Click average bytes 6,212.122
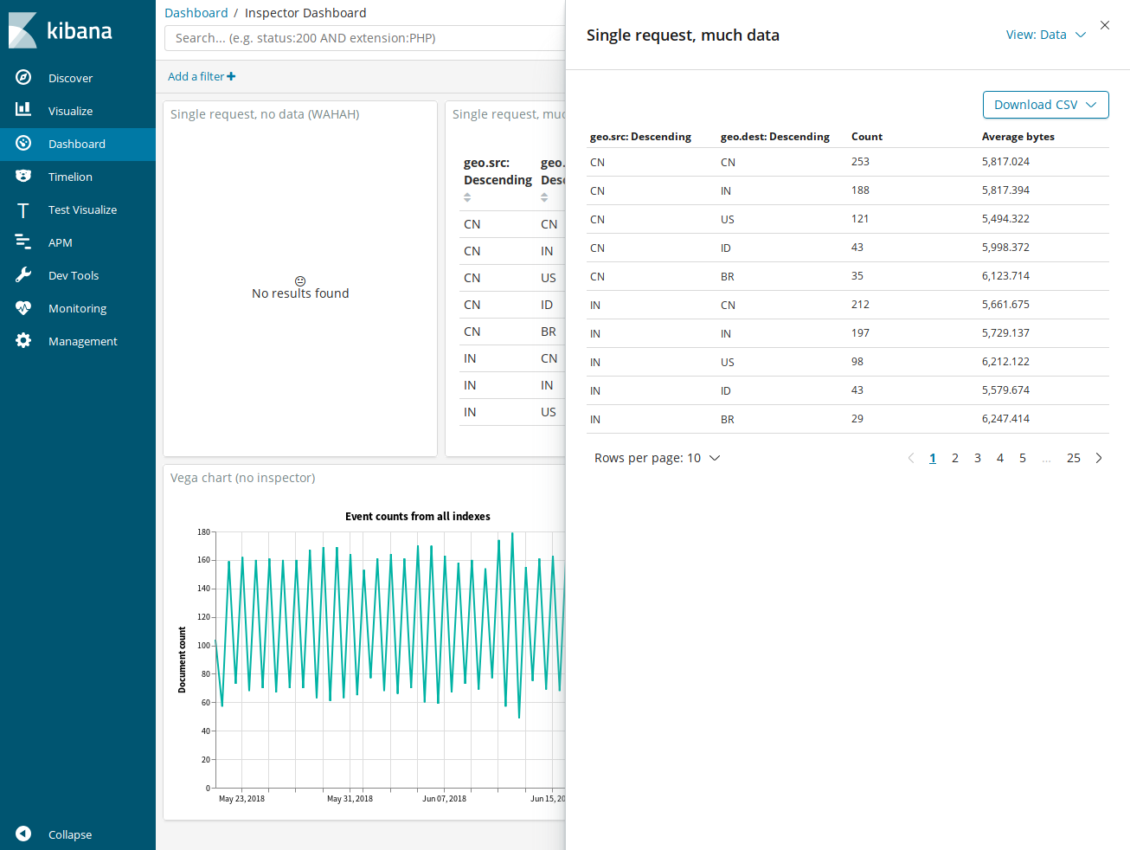The width and height of the screenshot is (1130, 850). [1005, 362]
